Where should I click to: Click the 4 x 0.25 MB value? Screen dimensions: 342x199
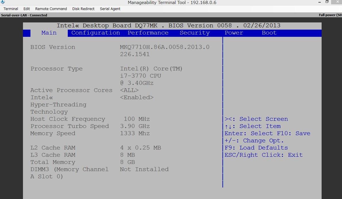click(x=140, y=148)
